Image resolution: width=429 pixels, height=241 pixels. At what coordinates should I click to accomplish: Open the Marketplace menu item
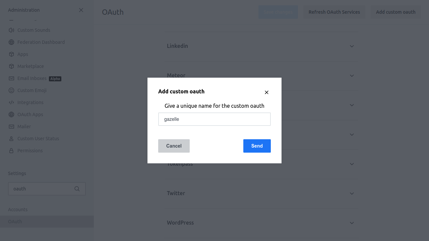pyautogui.click(x=30, y=66)
